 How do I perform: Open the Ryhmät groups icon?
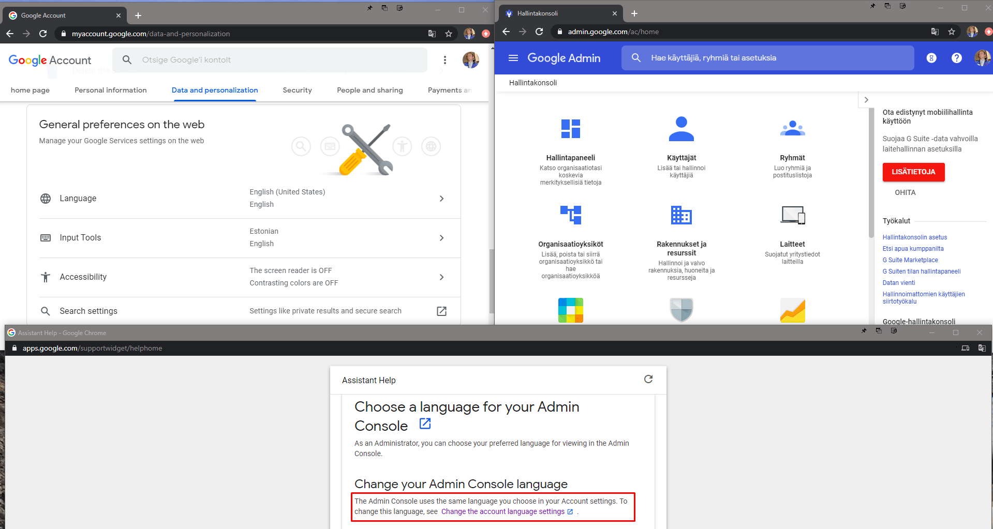792,128
